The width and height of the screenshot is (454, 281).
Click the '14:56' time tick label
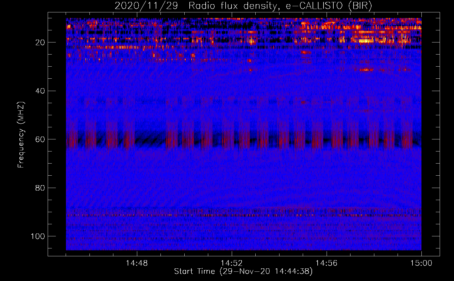(326, 263)
